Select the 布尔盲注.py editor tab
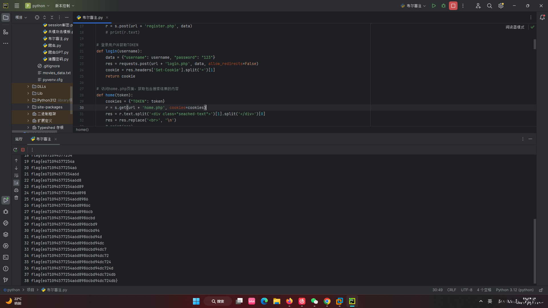The width and height of the screenshot is (548, 308). [x=92, y=17]
